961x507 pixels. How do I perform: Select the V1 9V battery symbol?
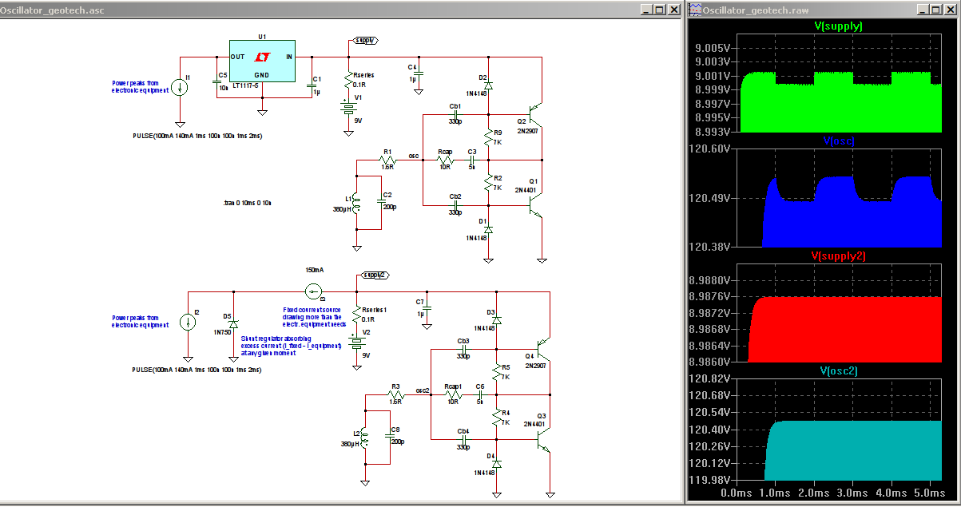coord(348,109)
